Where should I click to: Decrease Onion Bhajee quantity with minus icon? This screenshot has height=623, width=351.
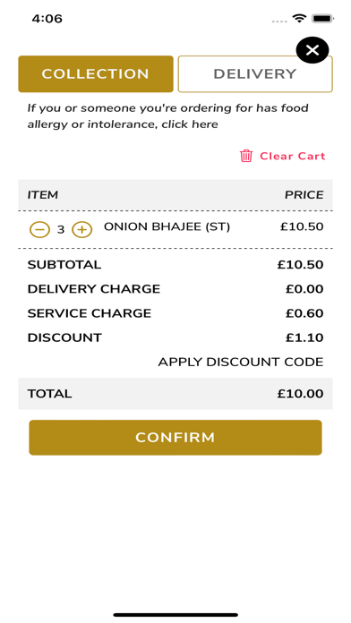click(x=39, y=230)
